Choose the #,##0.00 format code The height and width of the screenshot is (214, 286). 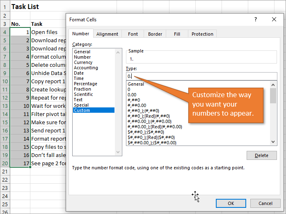coord(137,105)
